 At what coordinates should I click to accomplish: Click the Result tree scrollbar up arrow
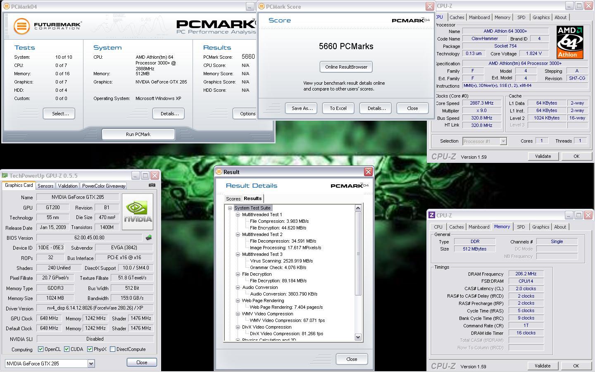[x=358, y=208]
